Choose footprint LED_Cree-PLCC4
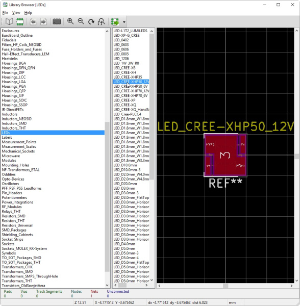This screenshot has height=306, width=300. pos(127,114)
